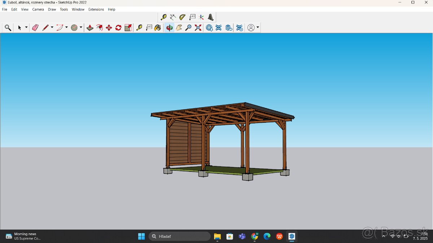Click the Zoom Extents icon

tap(198, 28)
